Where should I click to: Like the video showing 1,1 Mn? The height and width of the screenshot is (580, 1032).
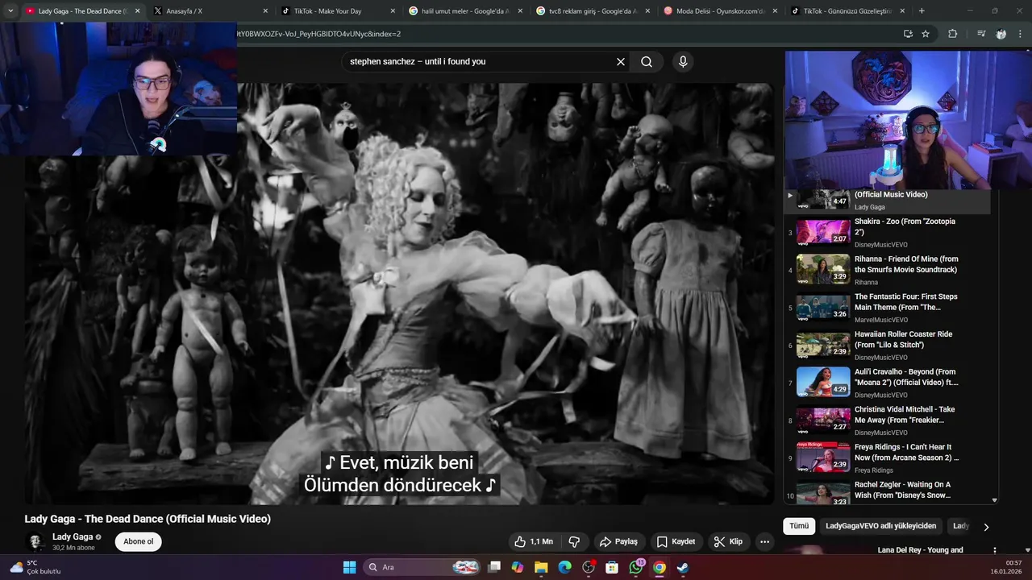[533, 541]
